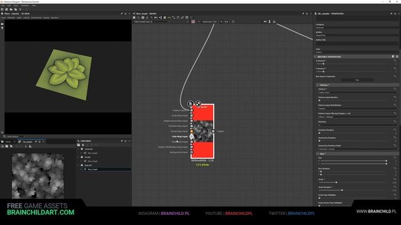Click the Color Map Input connector
The image size is (401, 225).
[192, 136]
